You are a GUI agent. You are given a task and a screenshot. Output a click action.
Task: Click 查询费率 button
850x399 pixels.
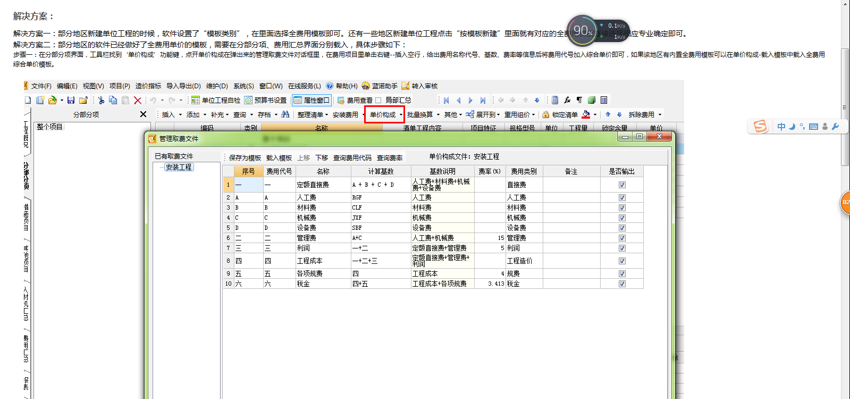coord(390,157)
